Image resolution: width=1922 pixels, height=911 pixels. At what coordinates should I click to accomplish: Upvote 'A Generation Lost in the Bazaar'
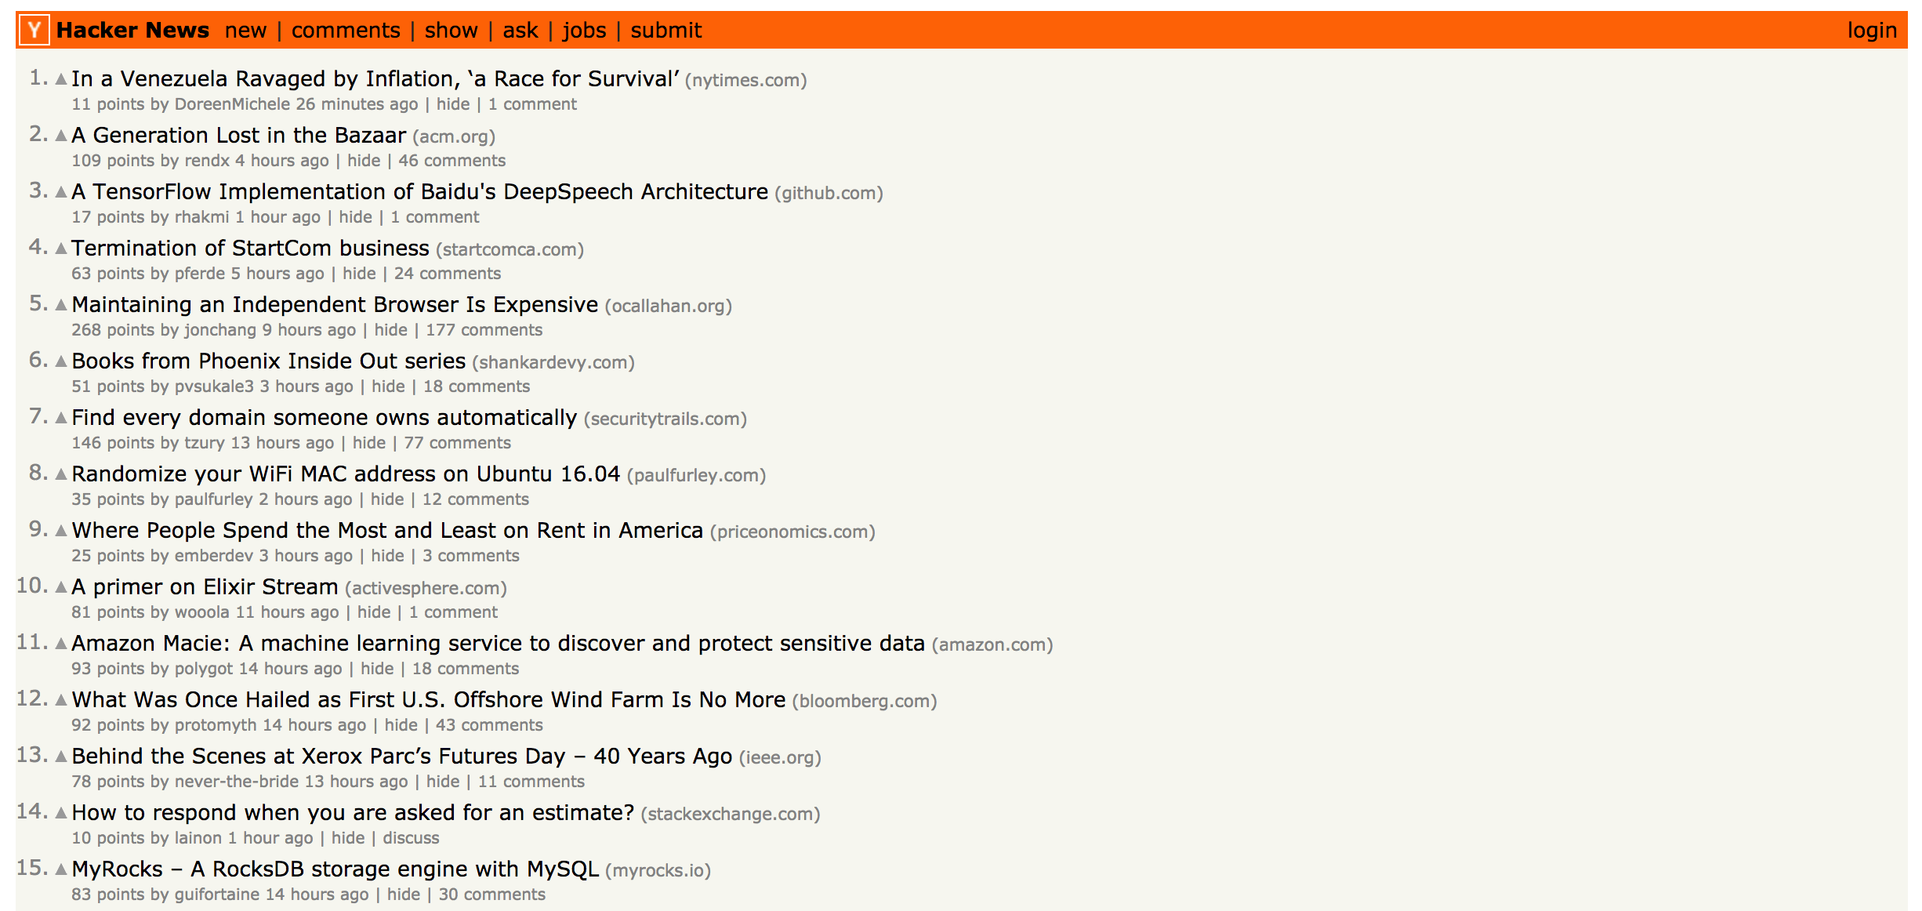coord(61,136)
